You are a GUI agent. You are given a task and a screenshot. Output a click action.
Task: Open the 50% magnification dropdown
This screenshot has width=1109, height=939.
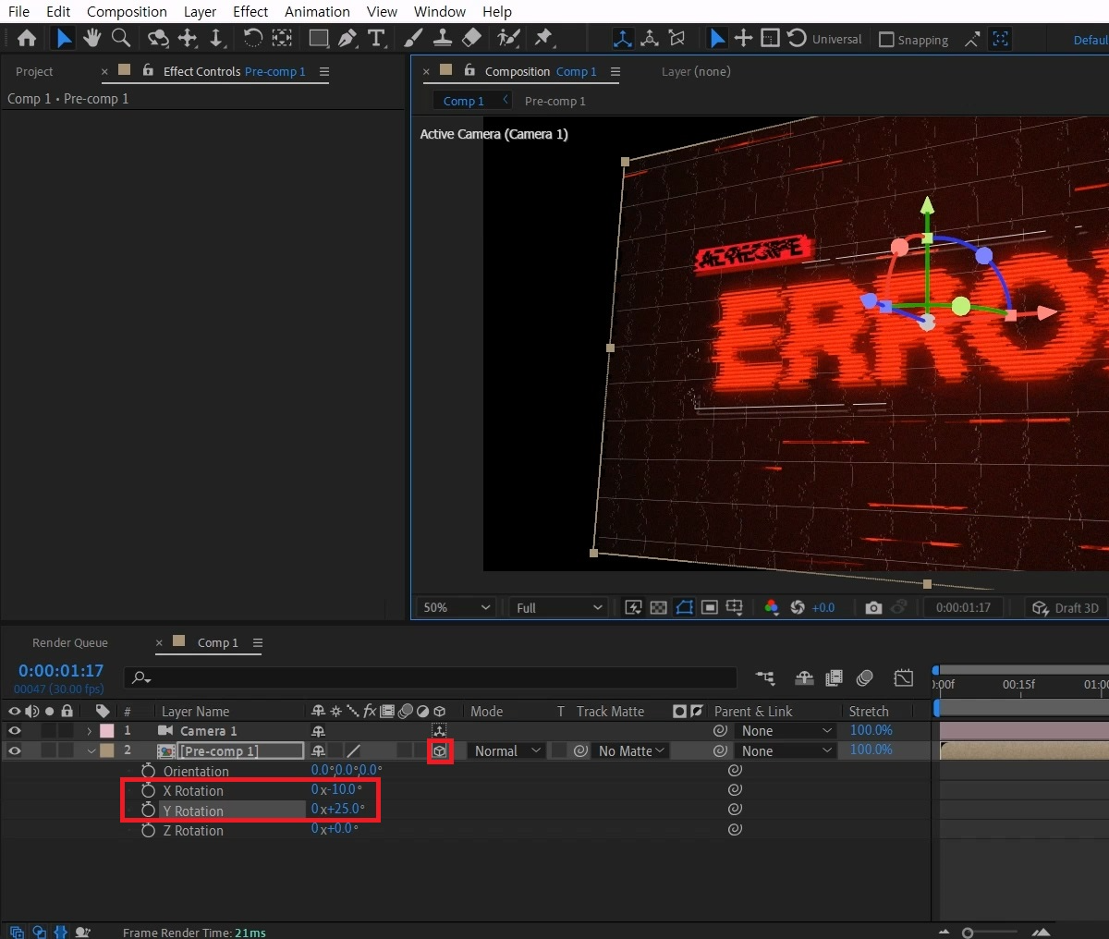tap(457, 607)
